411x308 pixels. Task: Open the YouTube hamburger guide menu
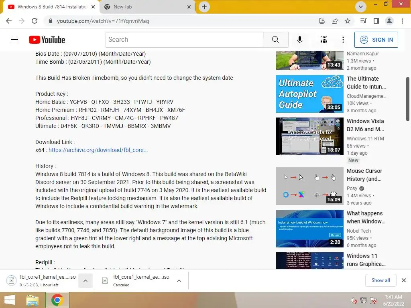(x=14, y=40)
